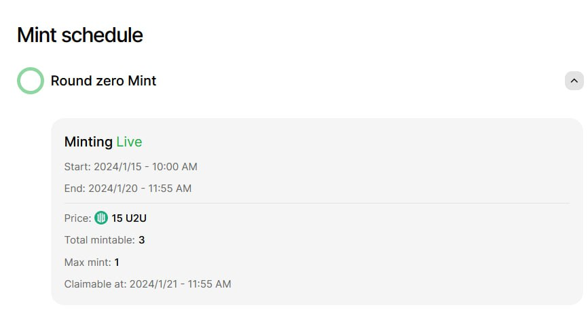The image size is (588, 312).
Task: Click the U2U token icon
Action: click(x=101, y=218)
